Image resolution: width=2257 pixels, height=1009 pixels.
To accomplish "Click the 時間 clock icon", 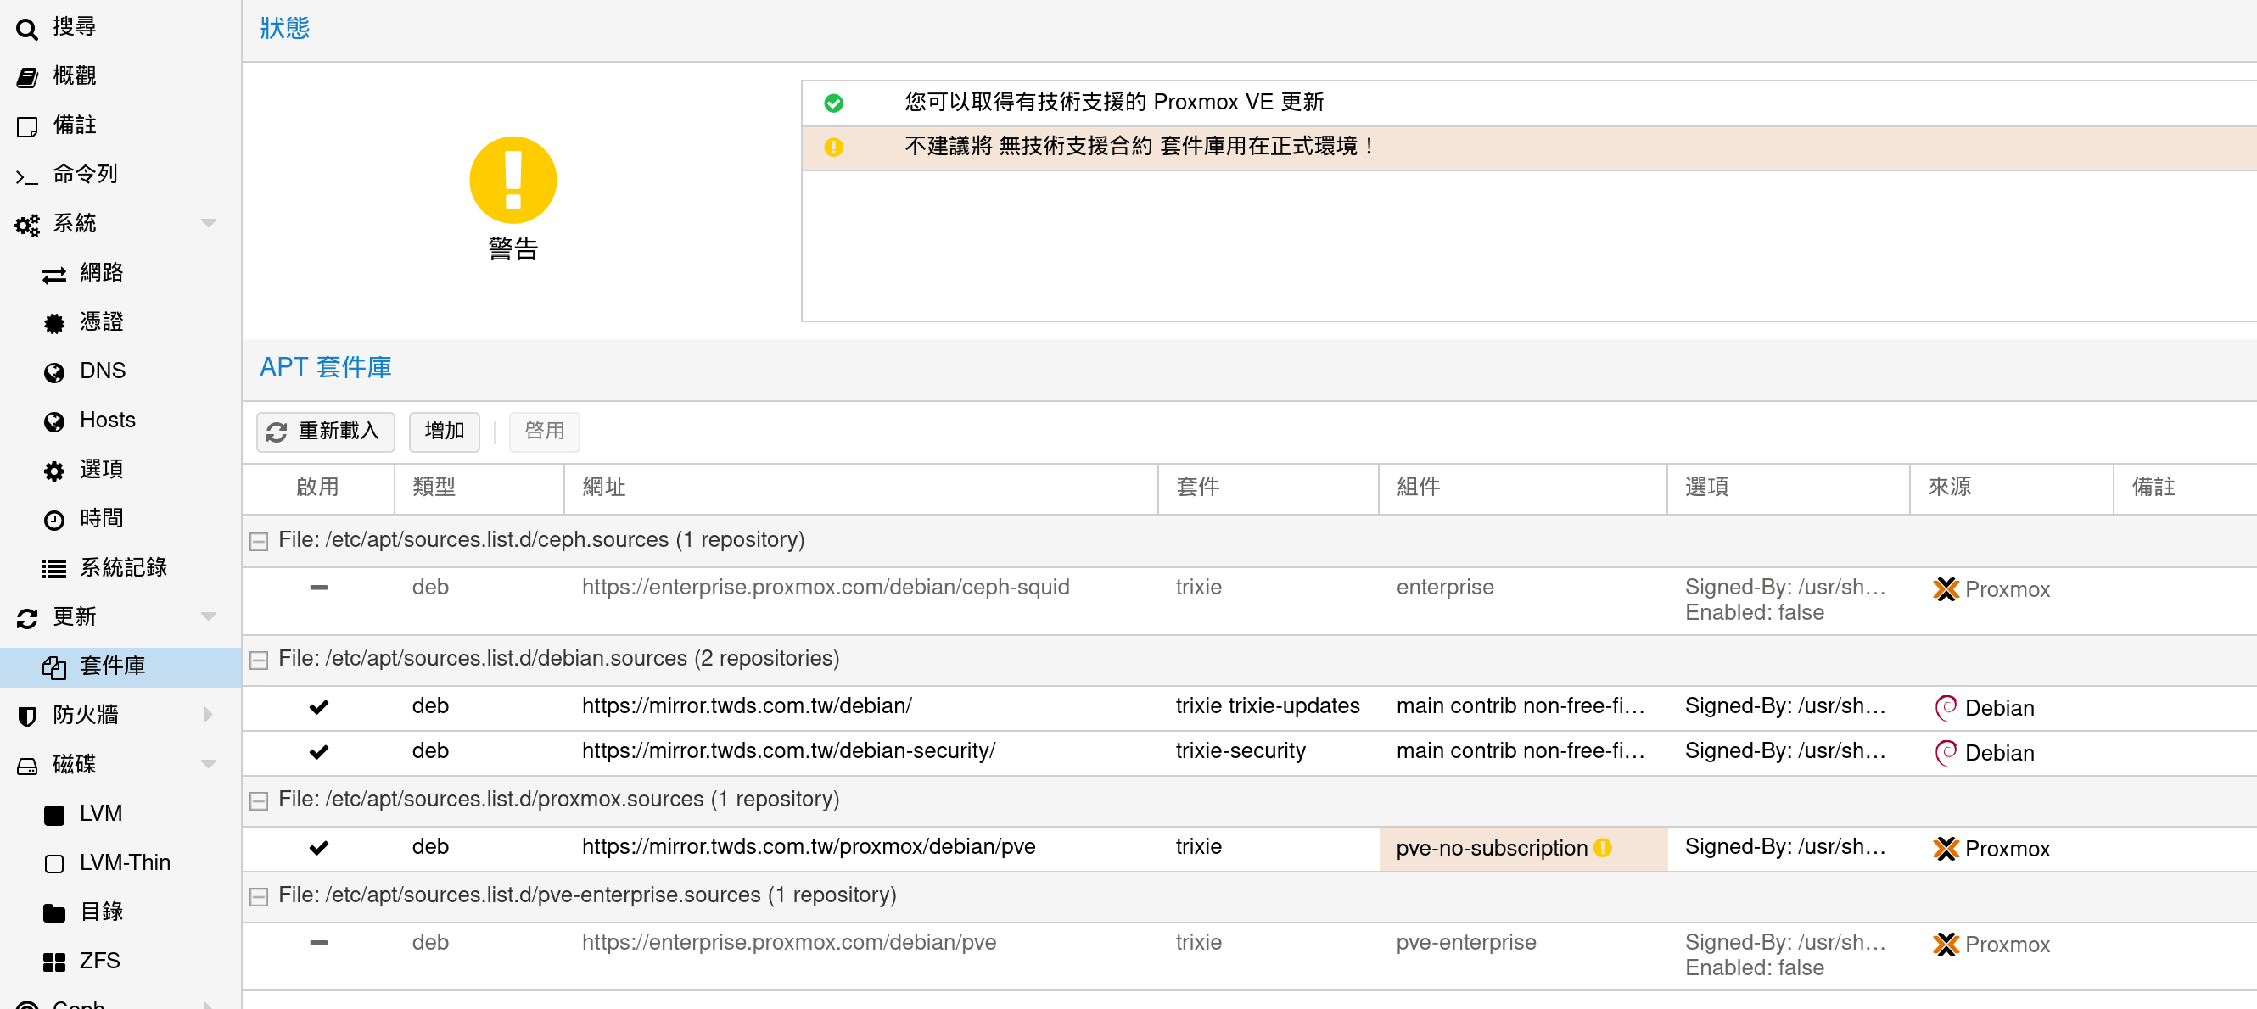I will click(54, 521).
